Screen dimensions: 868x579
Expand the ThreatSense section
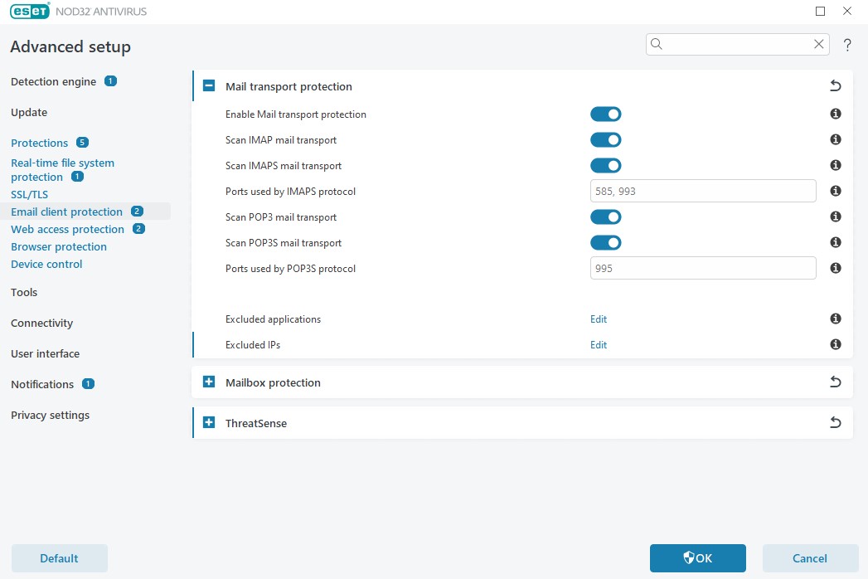tap(209, 423)
